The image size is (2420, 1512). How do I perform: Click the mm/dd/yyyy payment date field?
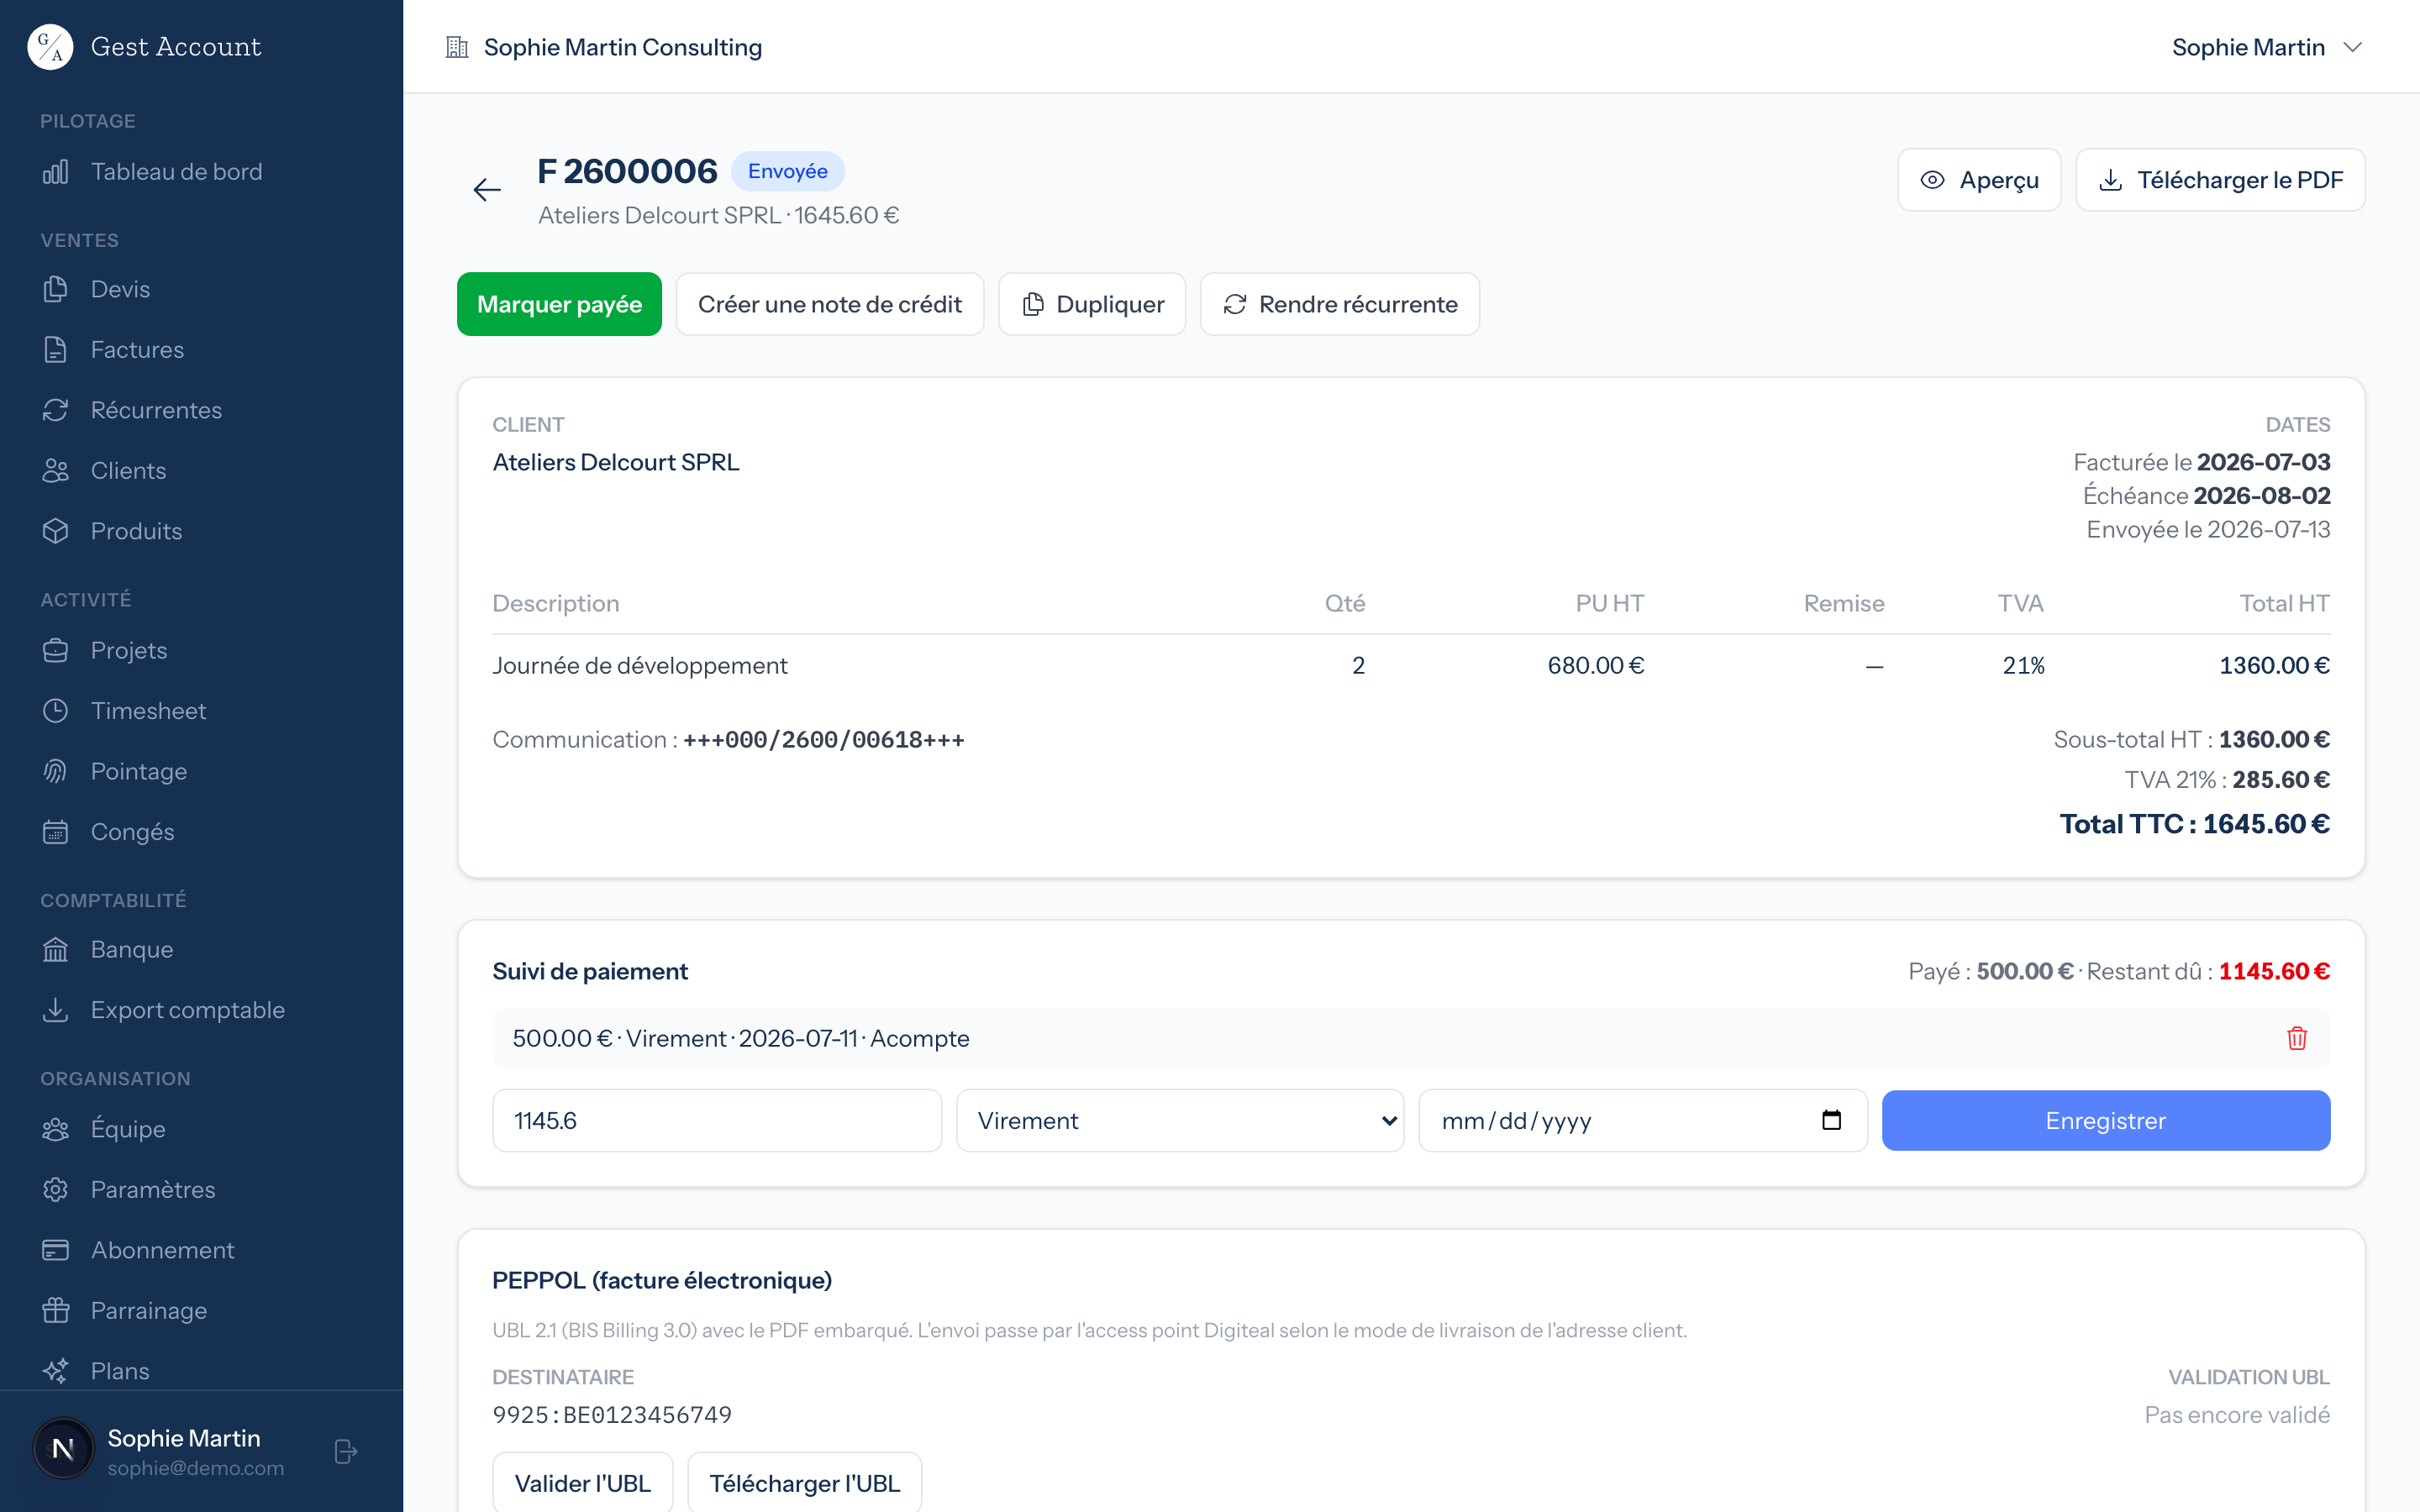tap(1643, 1120)
